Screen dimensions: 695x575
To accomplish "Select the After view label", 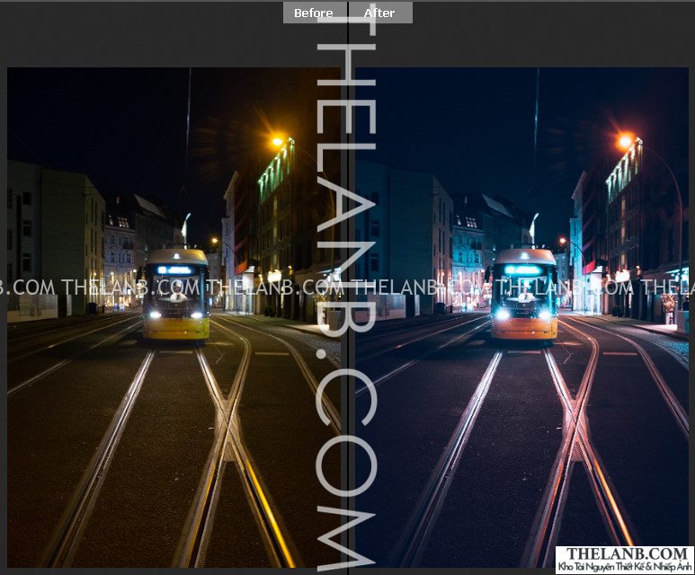I will 379,13.
